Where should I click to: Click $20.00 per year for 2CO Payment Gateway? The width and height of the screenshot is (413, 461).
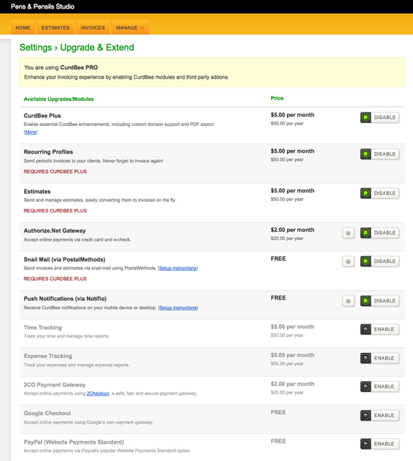[x=287, y=393]
